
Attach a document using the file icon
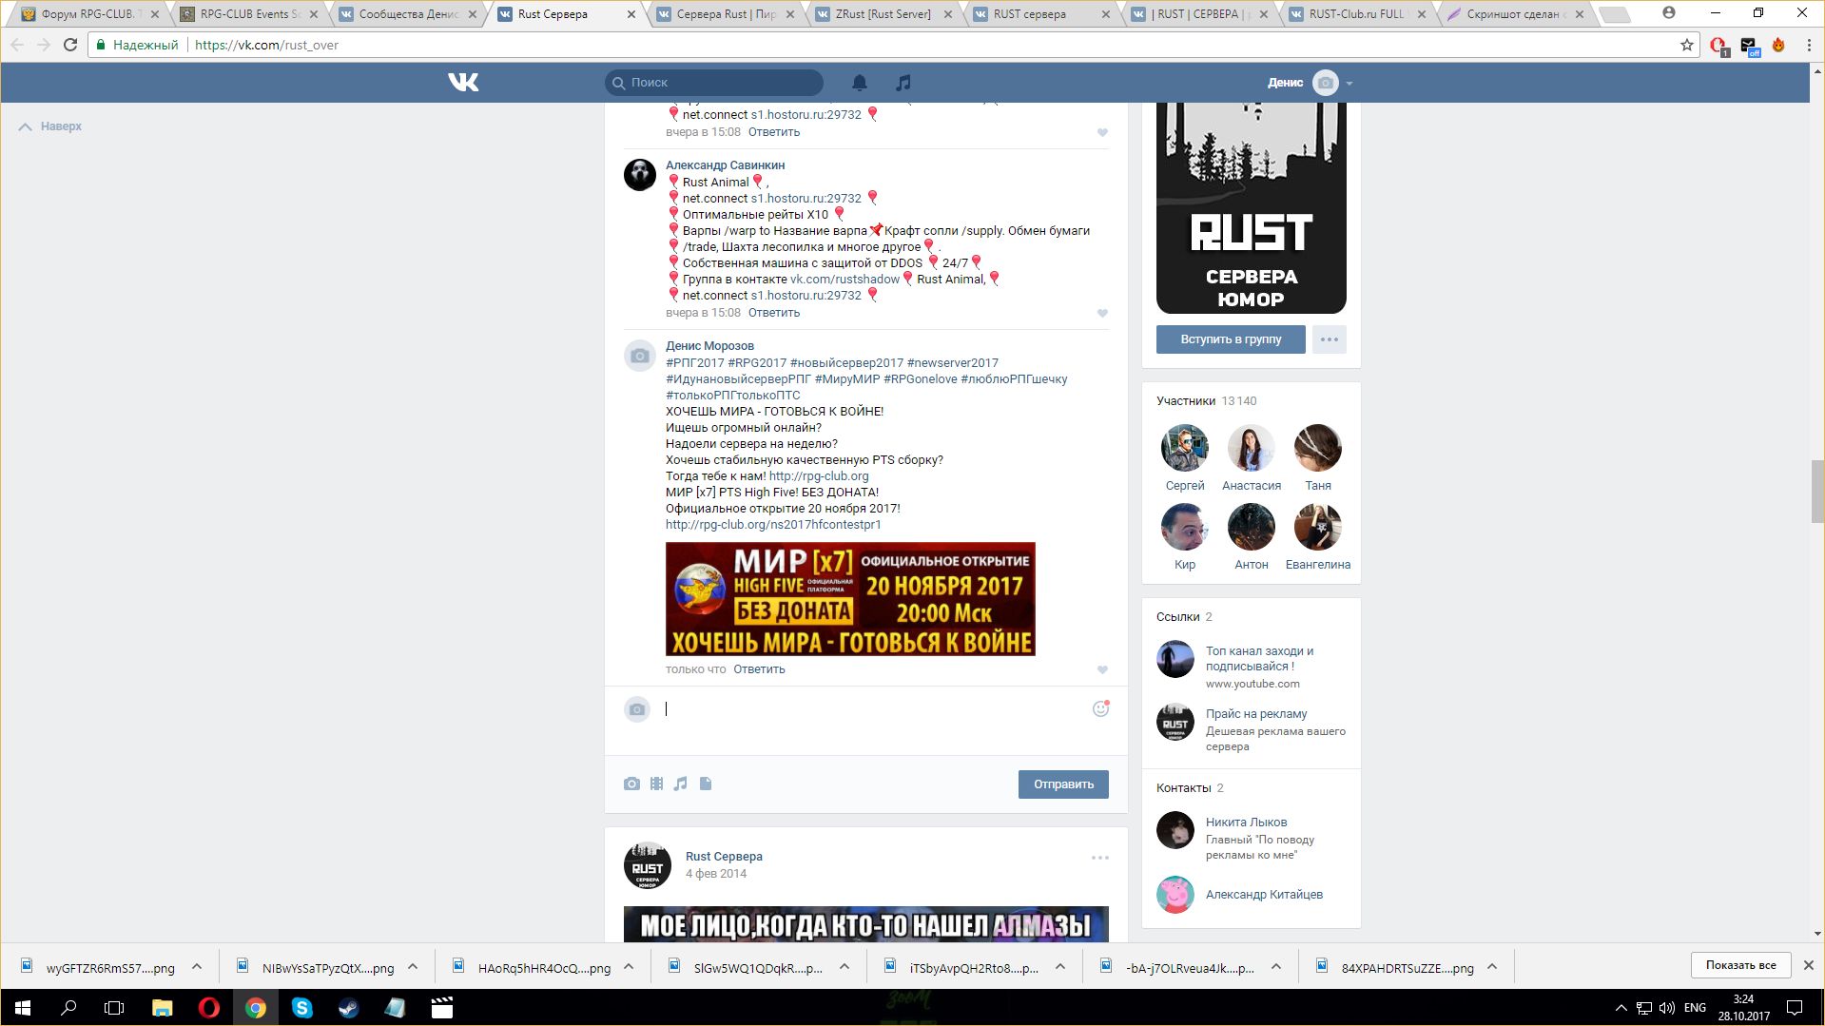tap(706, 784)
